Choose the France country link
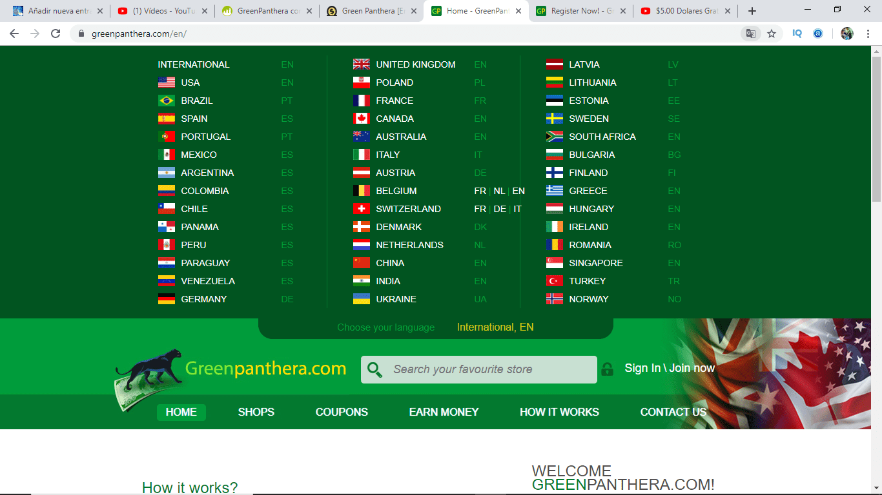882x495 pixels. pos(395,101)
